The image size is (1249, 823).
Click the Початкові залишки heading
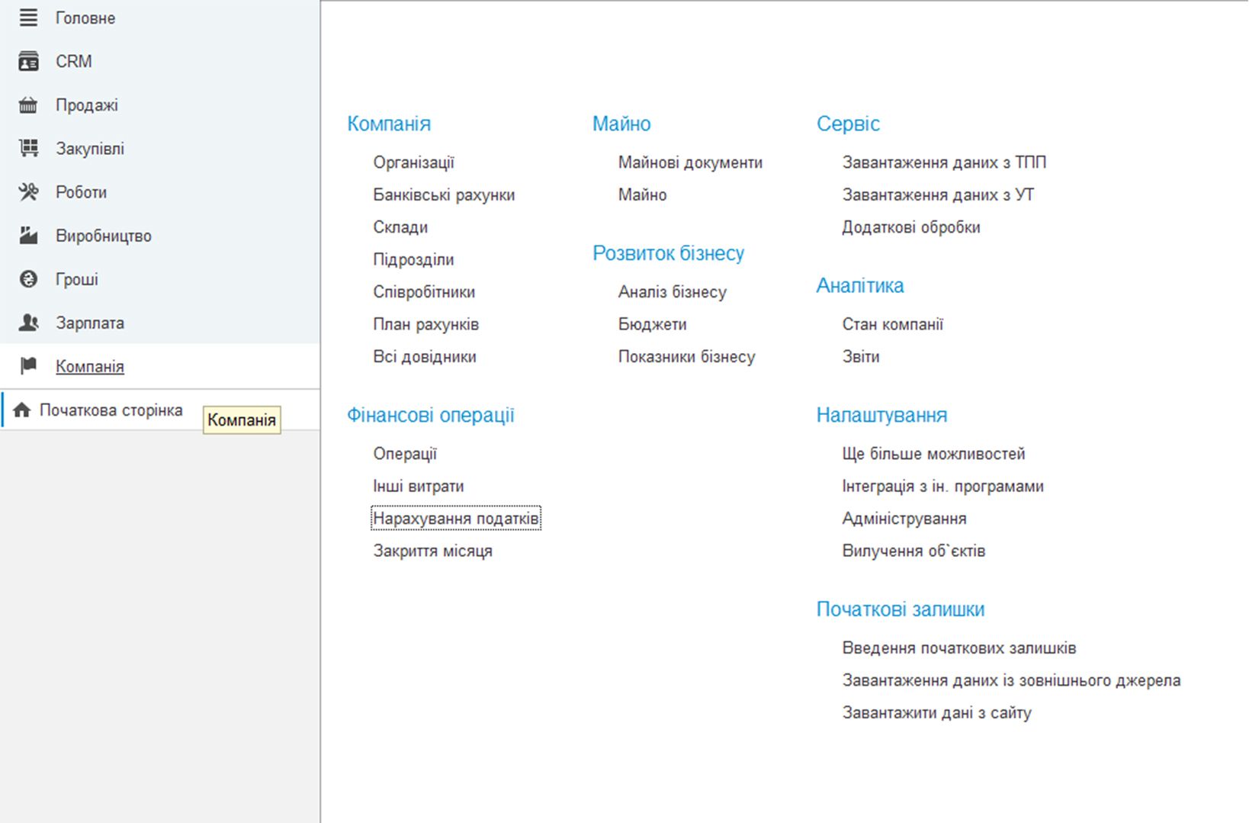pos(901,609)
